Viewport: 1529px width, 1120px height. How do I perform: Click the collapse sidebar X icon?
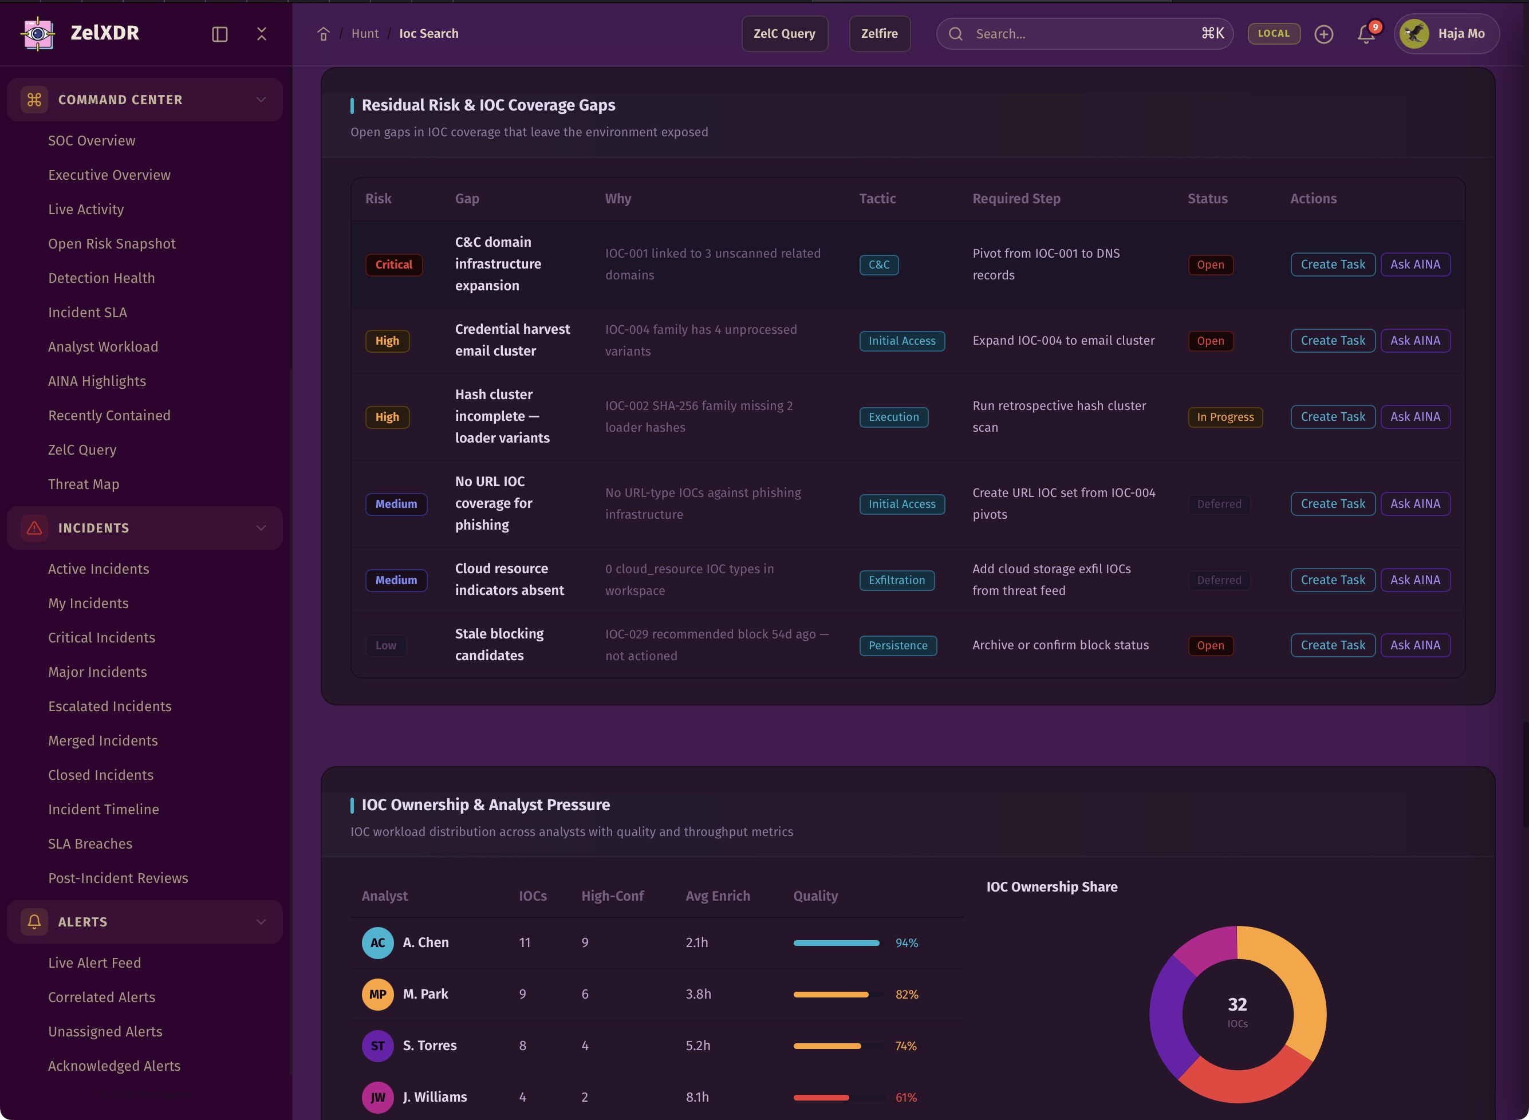(262, 34)
